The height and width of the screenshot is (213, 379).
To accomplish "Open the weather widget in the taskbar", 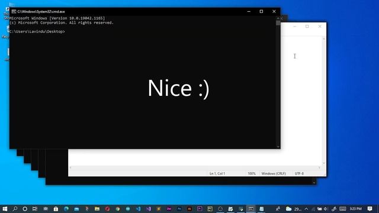I will (293, 209).
